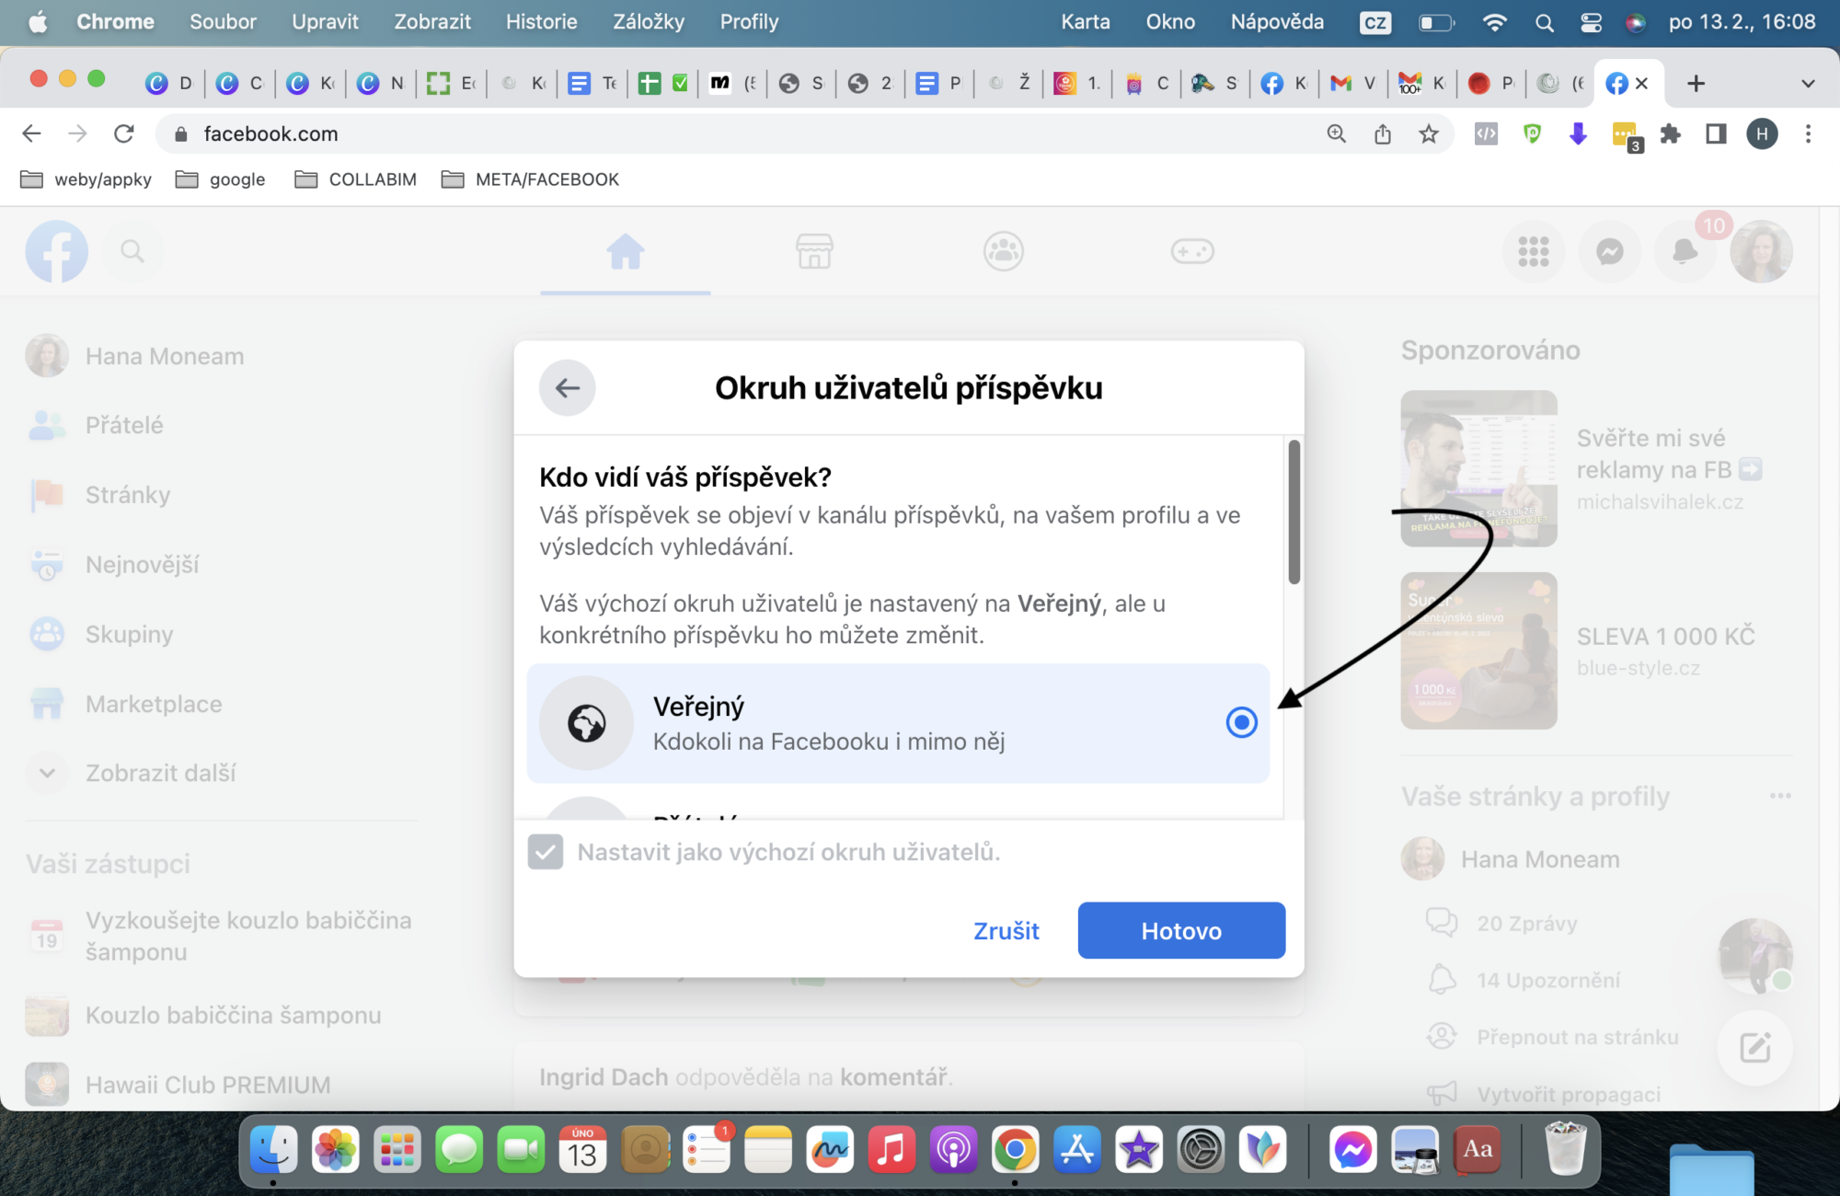Bookmark this page with the star icon
1840x1196 pixels.
coord(1428,134)
